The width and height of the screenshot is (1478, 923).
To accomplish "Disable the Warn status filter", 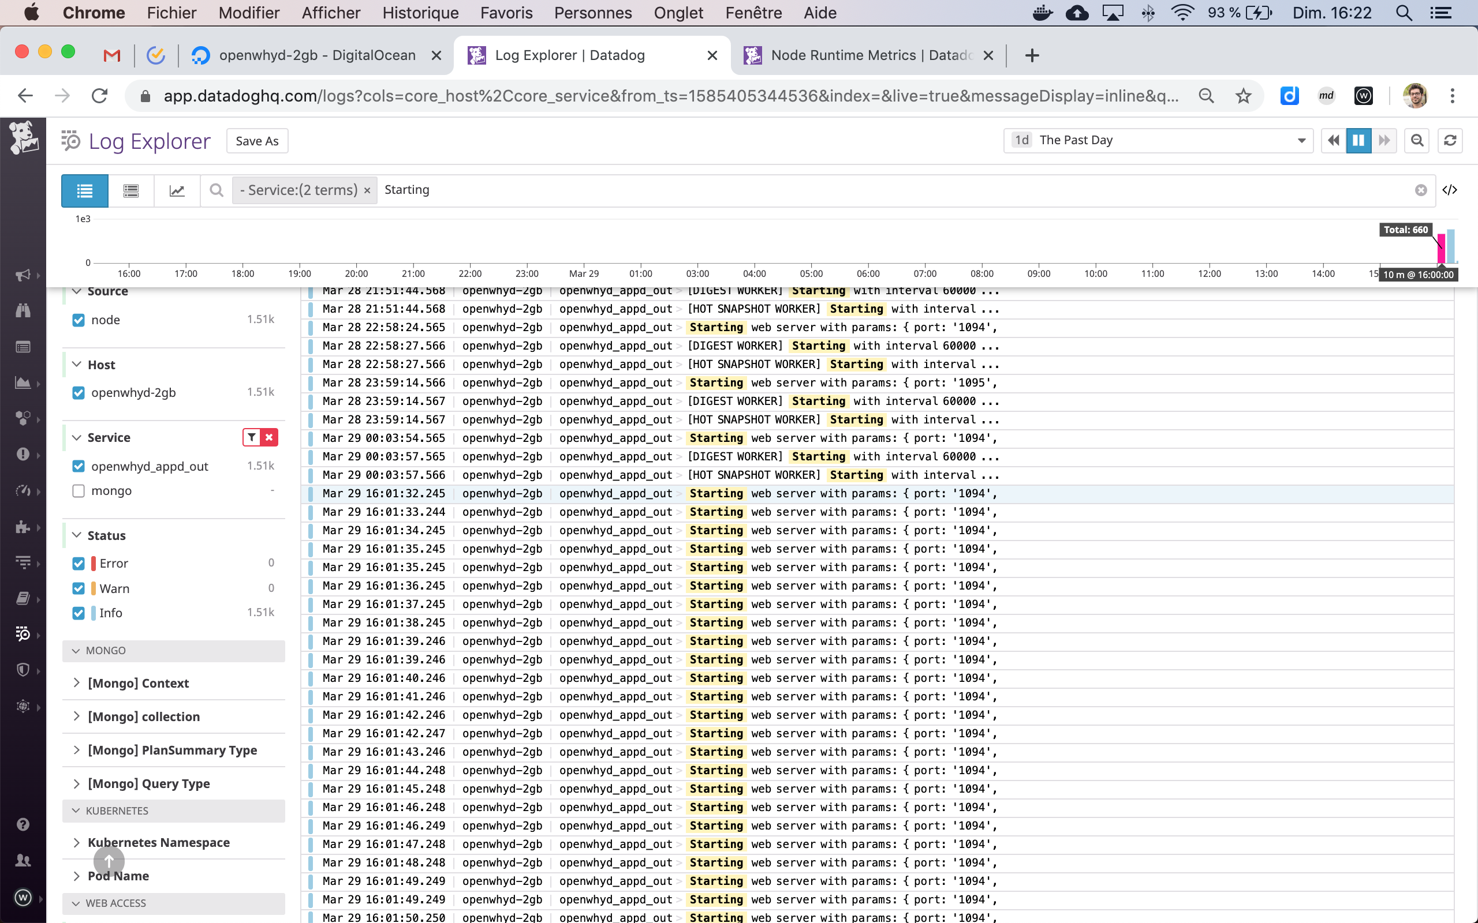I will pyautogui.click(x=78, y=588).
